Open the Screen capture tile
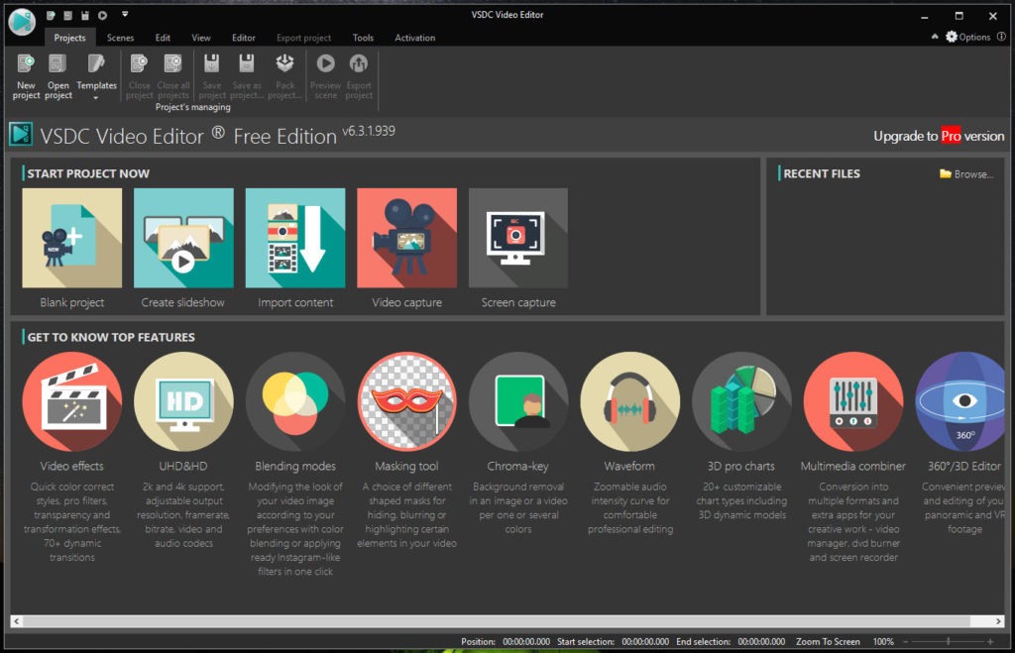Screen dimensions: 1015x653 (517, 238)
